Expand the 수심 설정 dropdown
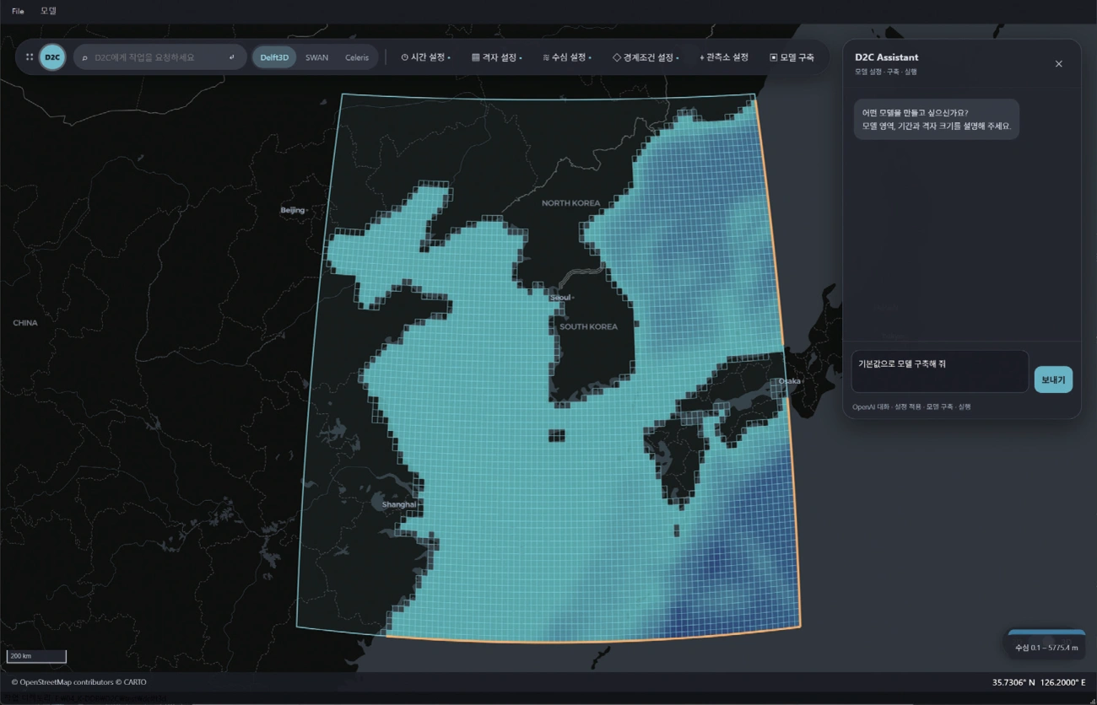 [567, 57]
